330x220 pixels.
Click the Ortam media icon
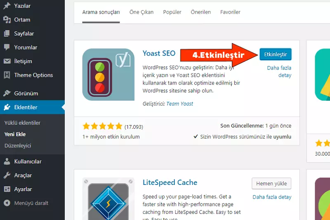pos(7,19)
